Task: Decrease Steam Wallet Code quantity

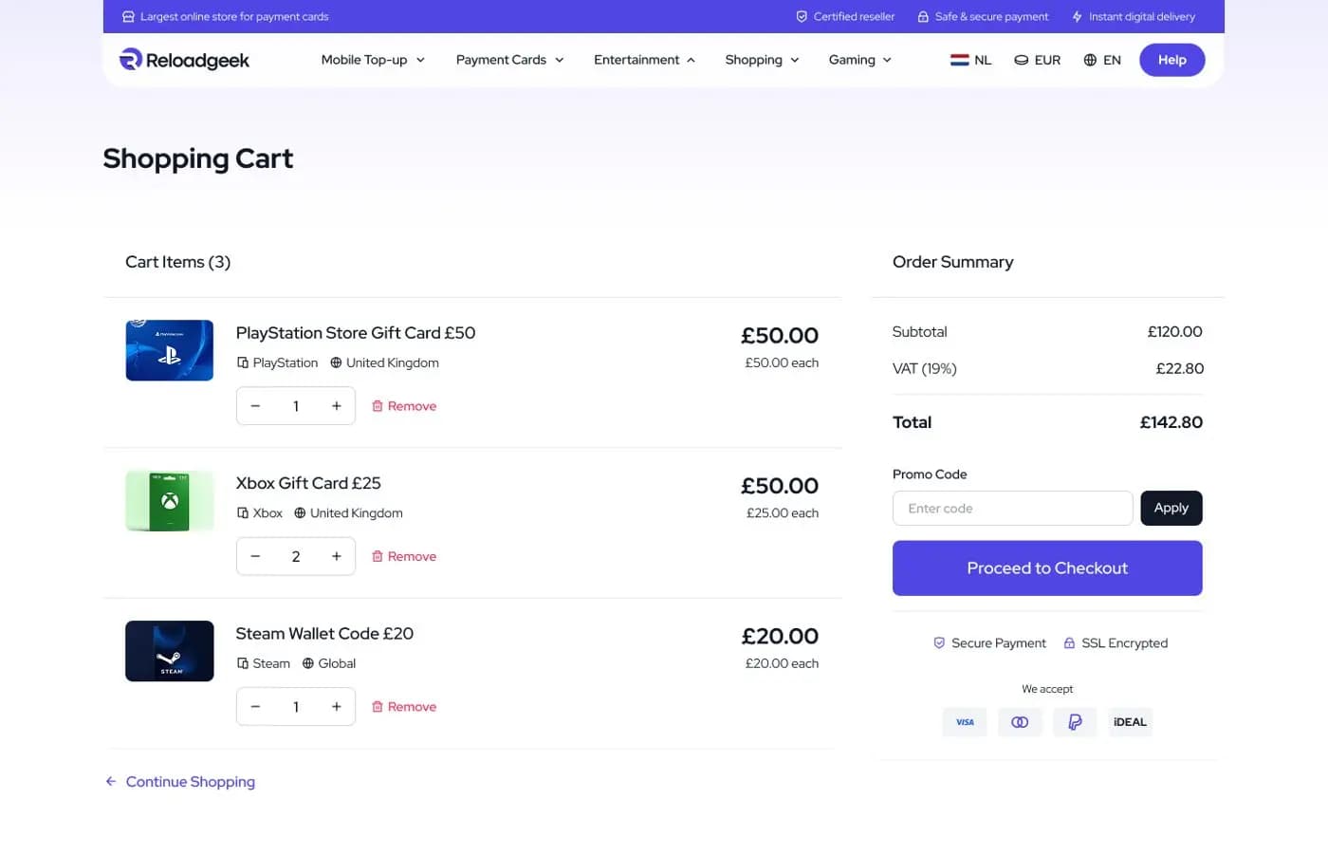Action: [x=255, y=707]
